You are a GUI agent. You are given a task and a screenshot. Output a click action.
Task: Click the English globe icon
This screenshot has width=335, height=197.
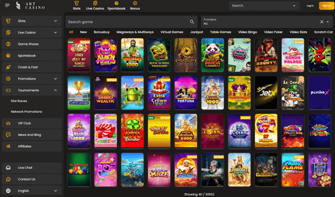pyautogui.click(x=8, y=191)
